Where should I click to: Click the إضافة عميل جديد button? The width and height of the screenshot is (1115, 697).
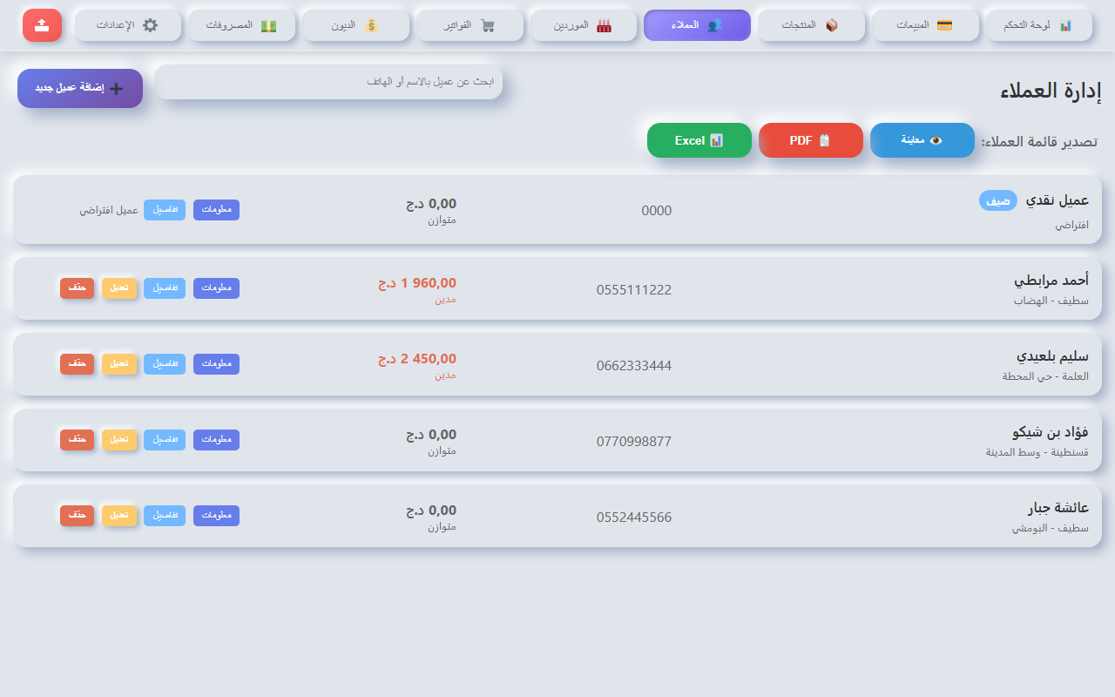point(80,88)
